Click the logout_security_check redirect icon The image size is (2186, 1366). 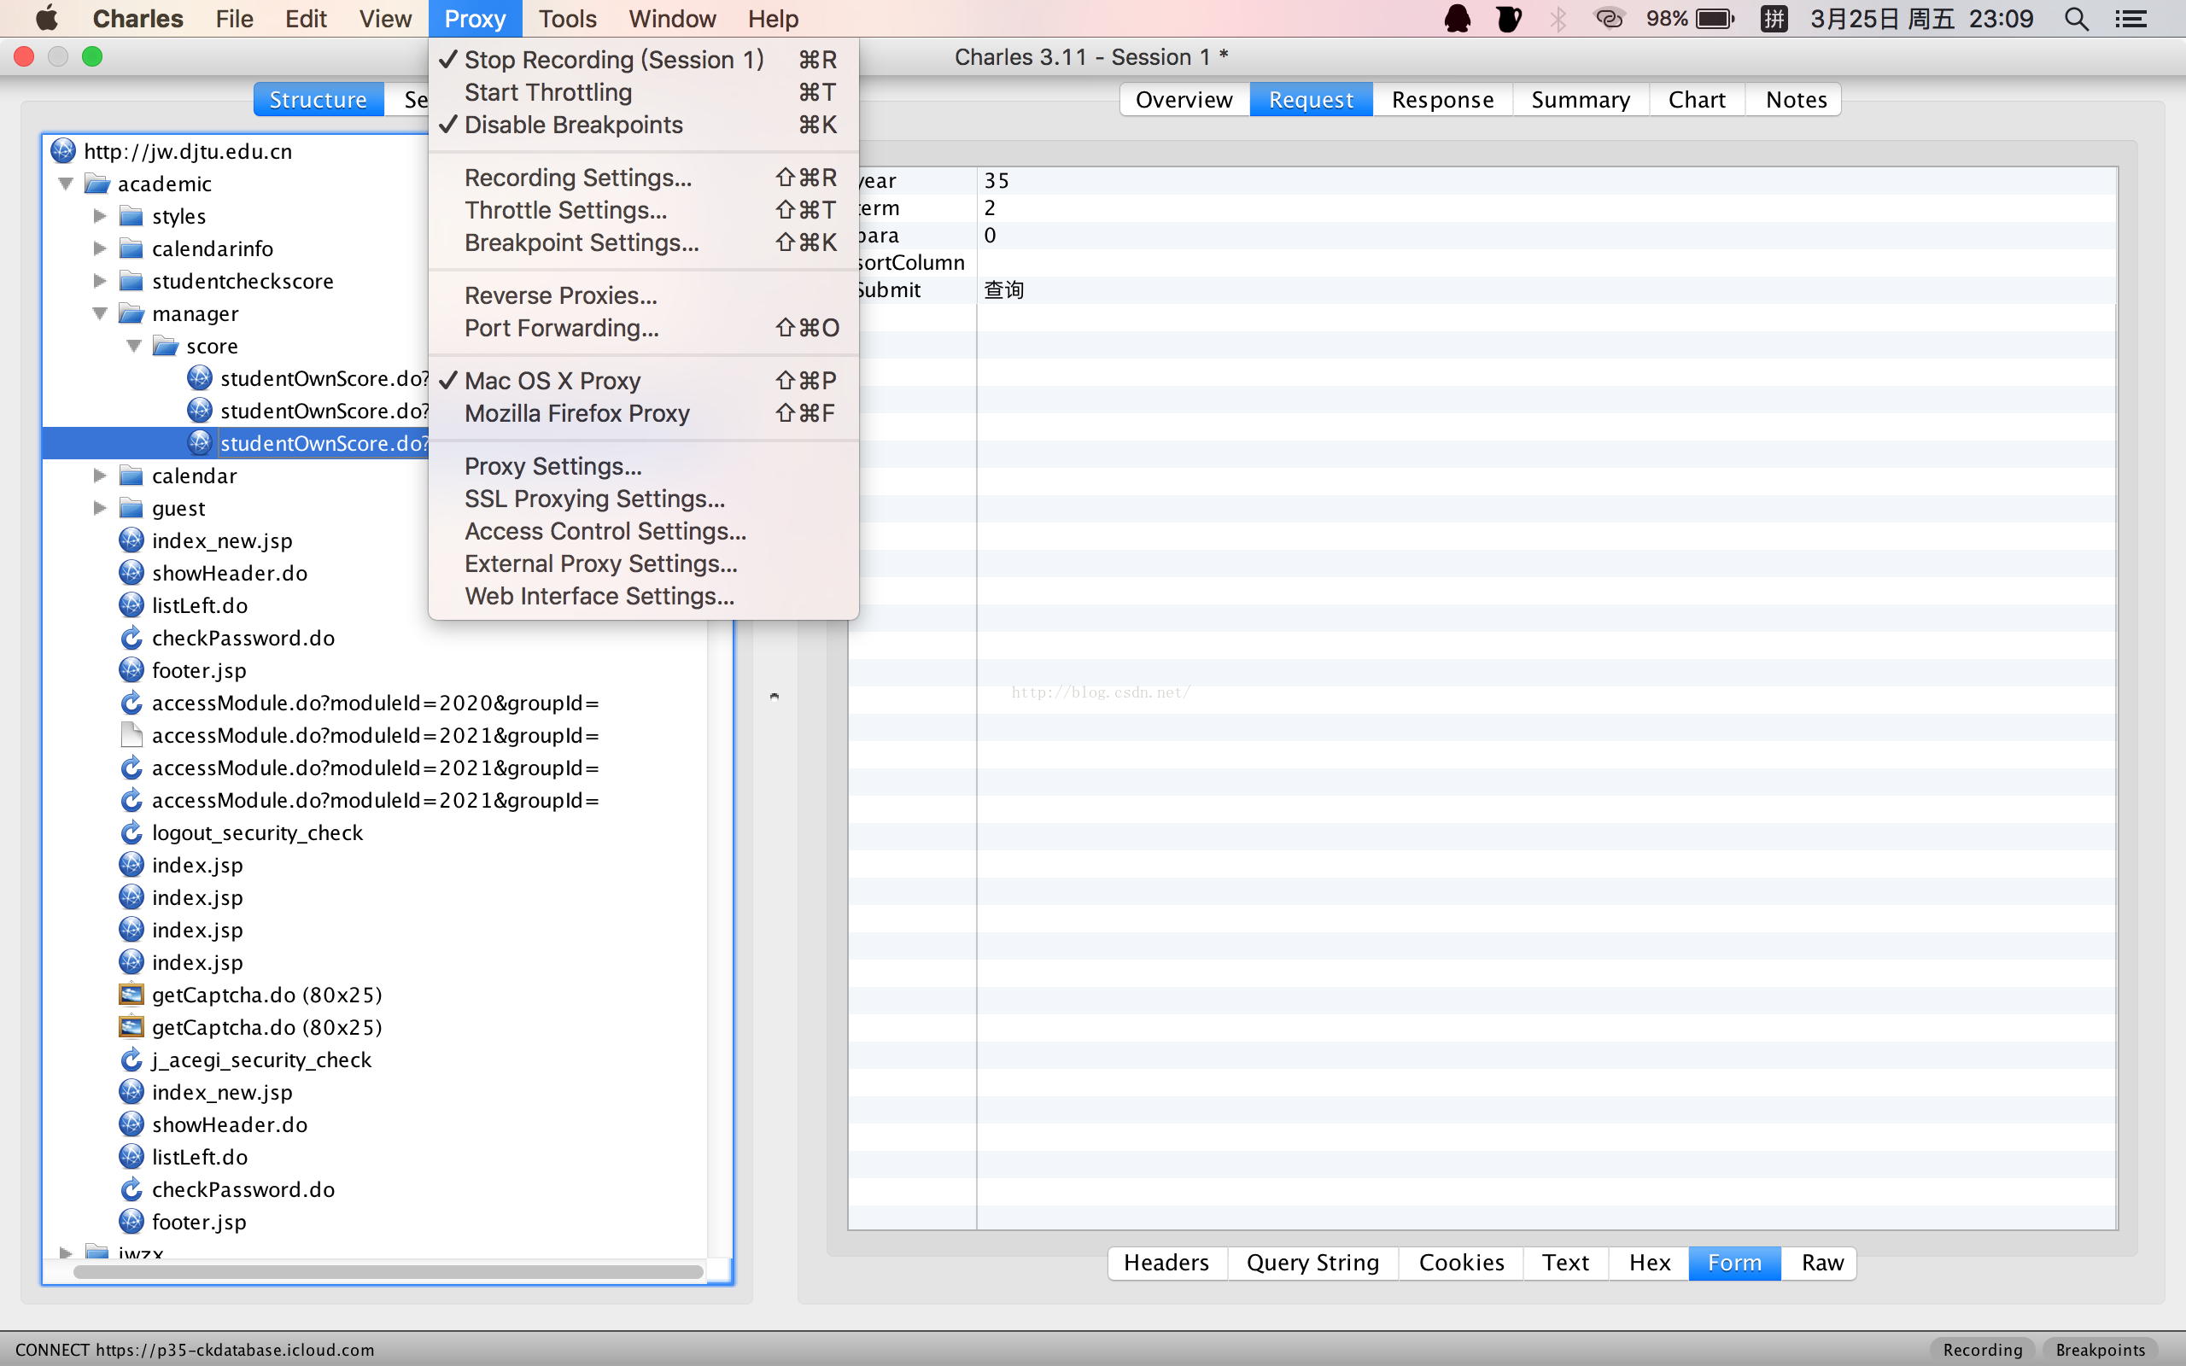pos(132,832)
